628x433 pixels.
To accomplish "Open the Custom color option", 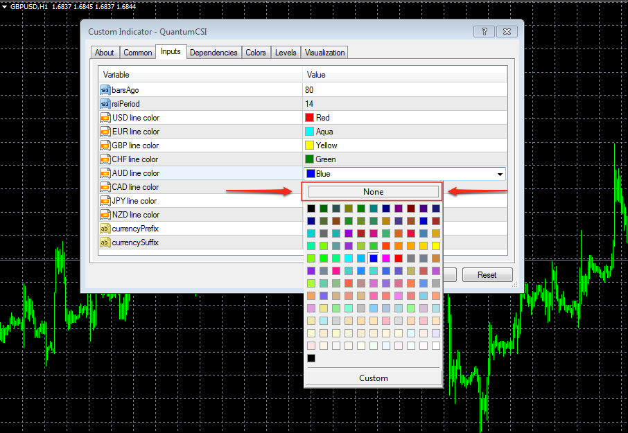I will pyautogui.click(x=373, y=378).
